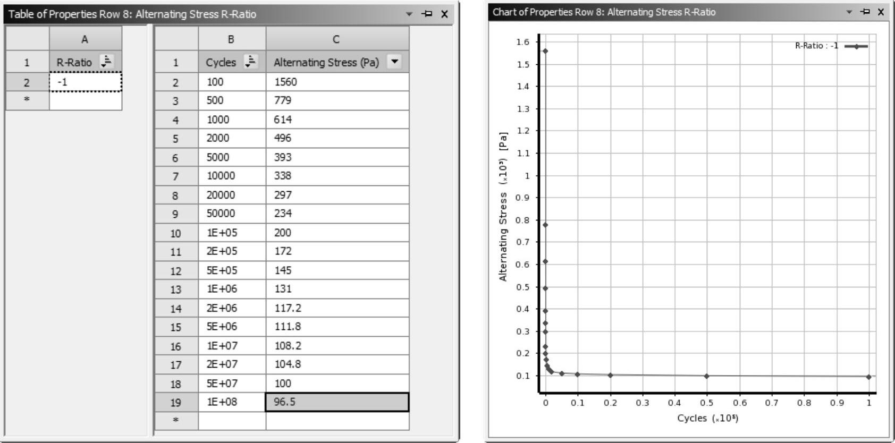Image resolution: width=895 pixels, height=443 pixels.
Task: Select alternating stress cell 108.2
Action: 337,346
